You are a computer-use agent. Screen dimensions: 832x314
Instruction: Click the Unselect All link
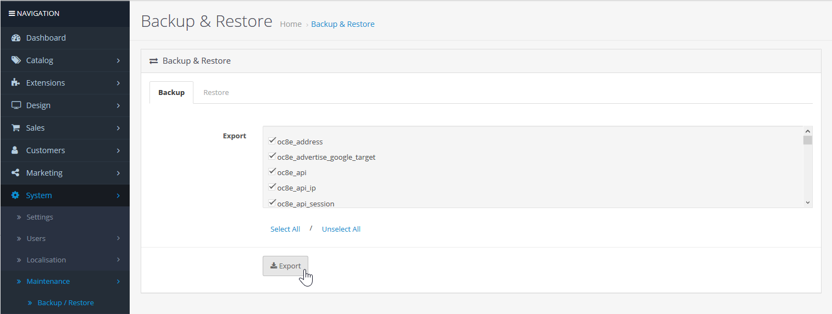coord(341,229)
